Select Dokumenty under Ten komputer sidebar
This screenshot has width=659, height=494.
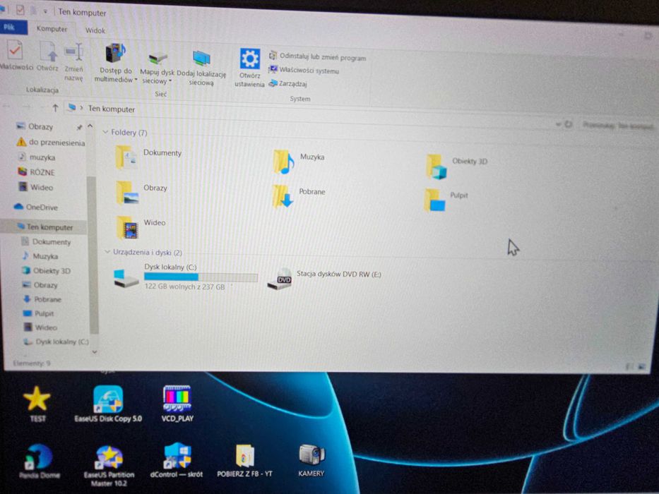point(52,241)
